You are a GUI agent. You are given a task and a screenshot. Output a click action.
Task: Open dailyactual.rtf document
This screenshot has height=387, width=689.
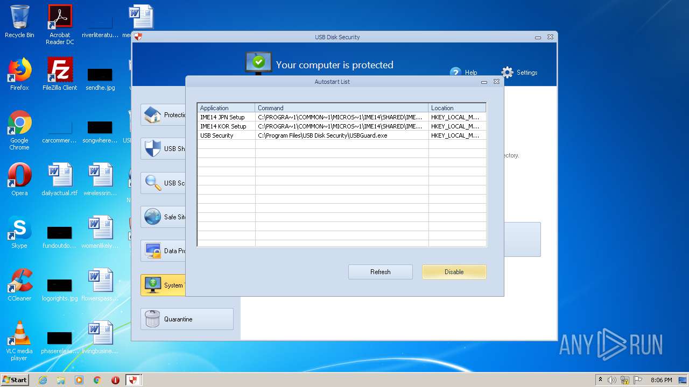(x=60, y=180)
